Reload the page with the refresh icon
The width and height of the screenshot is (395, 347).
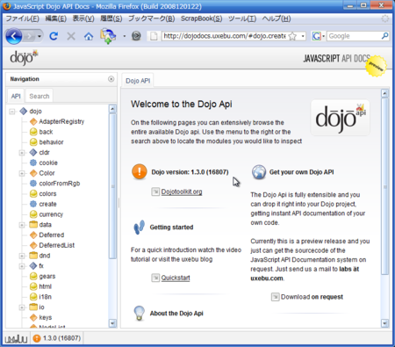click(x=54, y=36)
